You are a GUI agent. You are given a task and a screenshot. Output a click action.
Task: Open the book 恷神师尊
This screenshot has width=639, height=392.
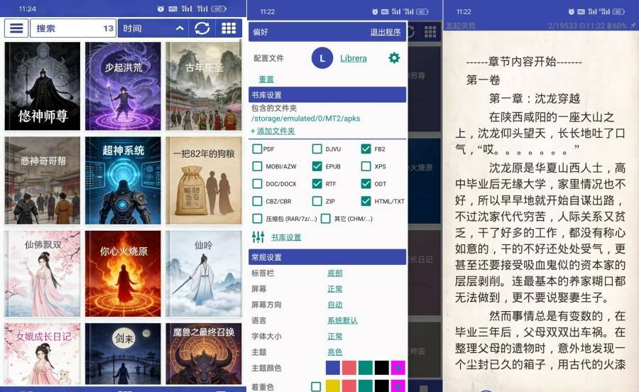coord(43,86)
